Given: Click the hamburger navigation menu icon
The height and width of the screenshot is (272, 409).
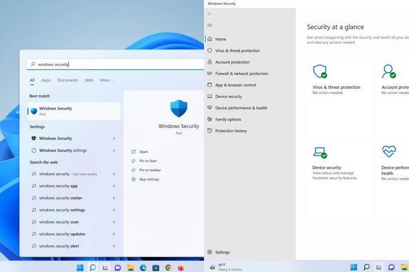Looking at the screenshot, I should click(209, 25).
